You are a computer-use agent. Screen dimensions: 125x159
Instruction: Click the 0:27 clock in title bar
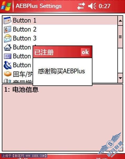pyautogui.click(x=104, y=6)
